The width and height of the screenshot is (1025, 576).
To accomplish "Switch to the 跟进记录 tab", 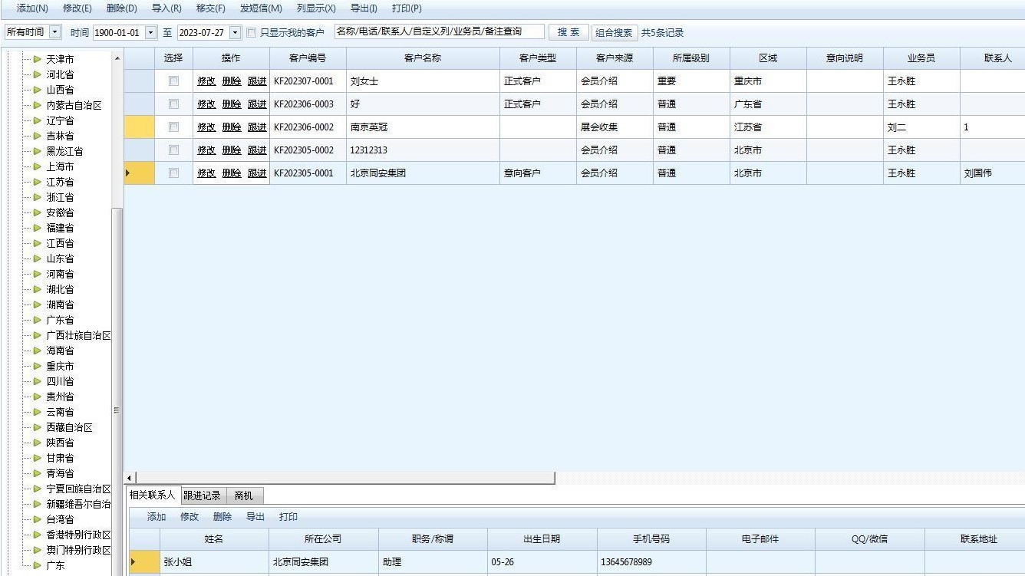I will pyautogui.click(x=203, y=495).
